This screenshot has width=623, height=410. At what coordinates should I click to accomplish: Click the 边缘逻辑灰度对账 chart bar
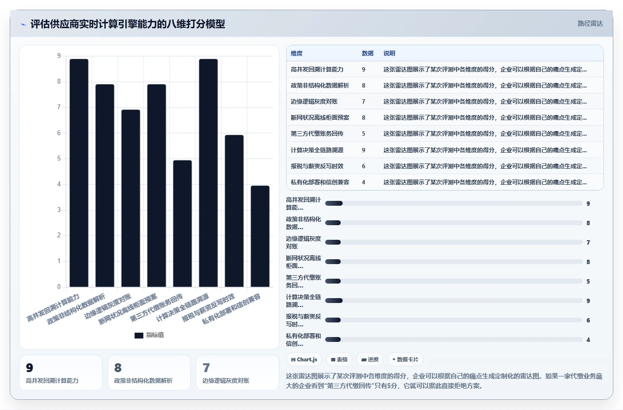(130, 198)
